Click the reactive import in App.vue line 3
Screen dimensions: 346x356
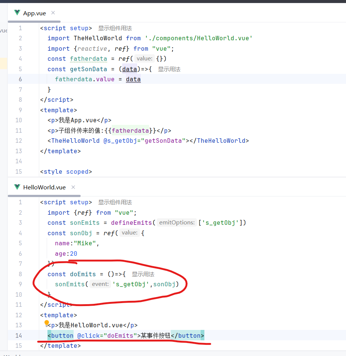pos(92,48)
